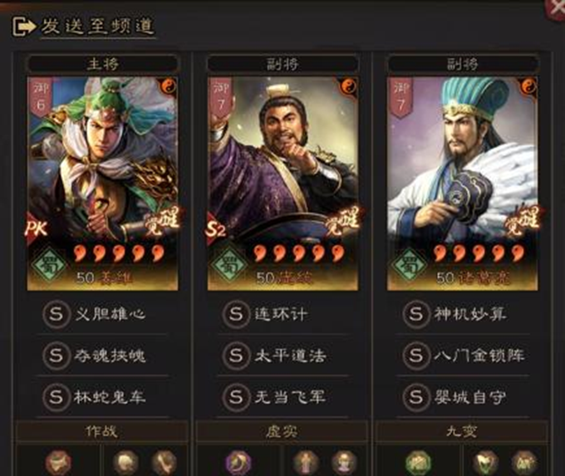565x476 pixels.
Task: Select the 庞统 deputy general card
Action: pos(282,184)
